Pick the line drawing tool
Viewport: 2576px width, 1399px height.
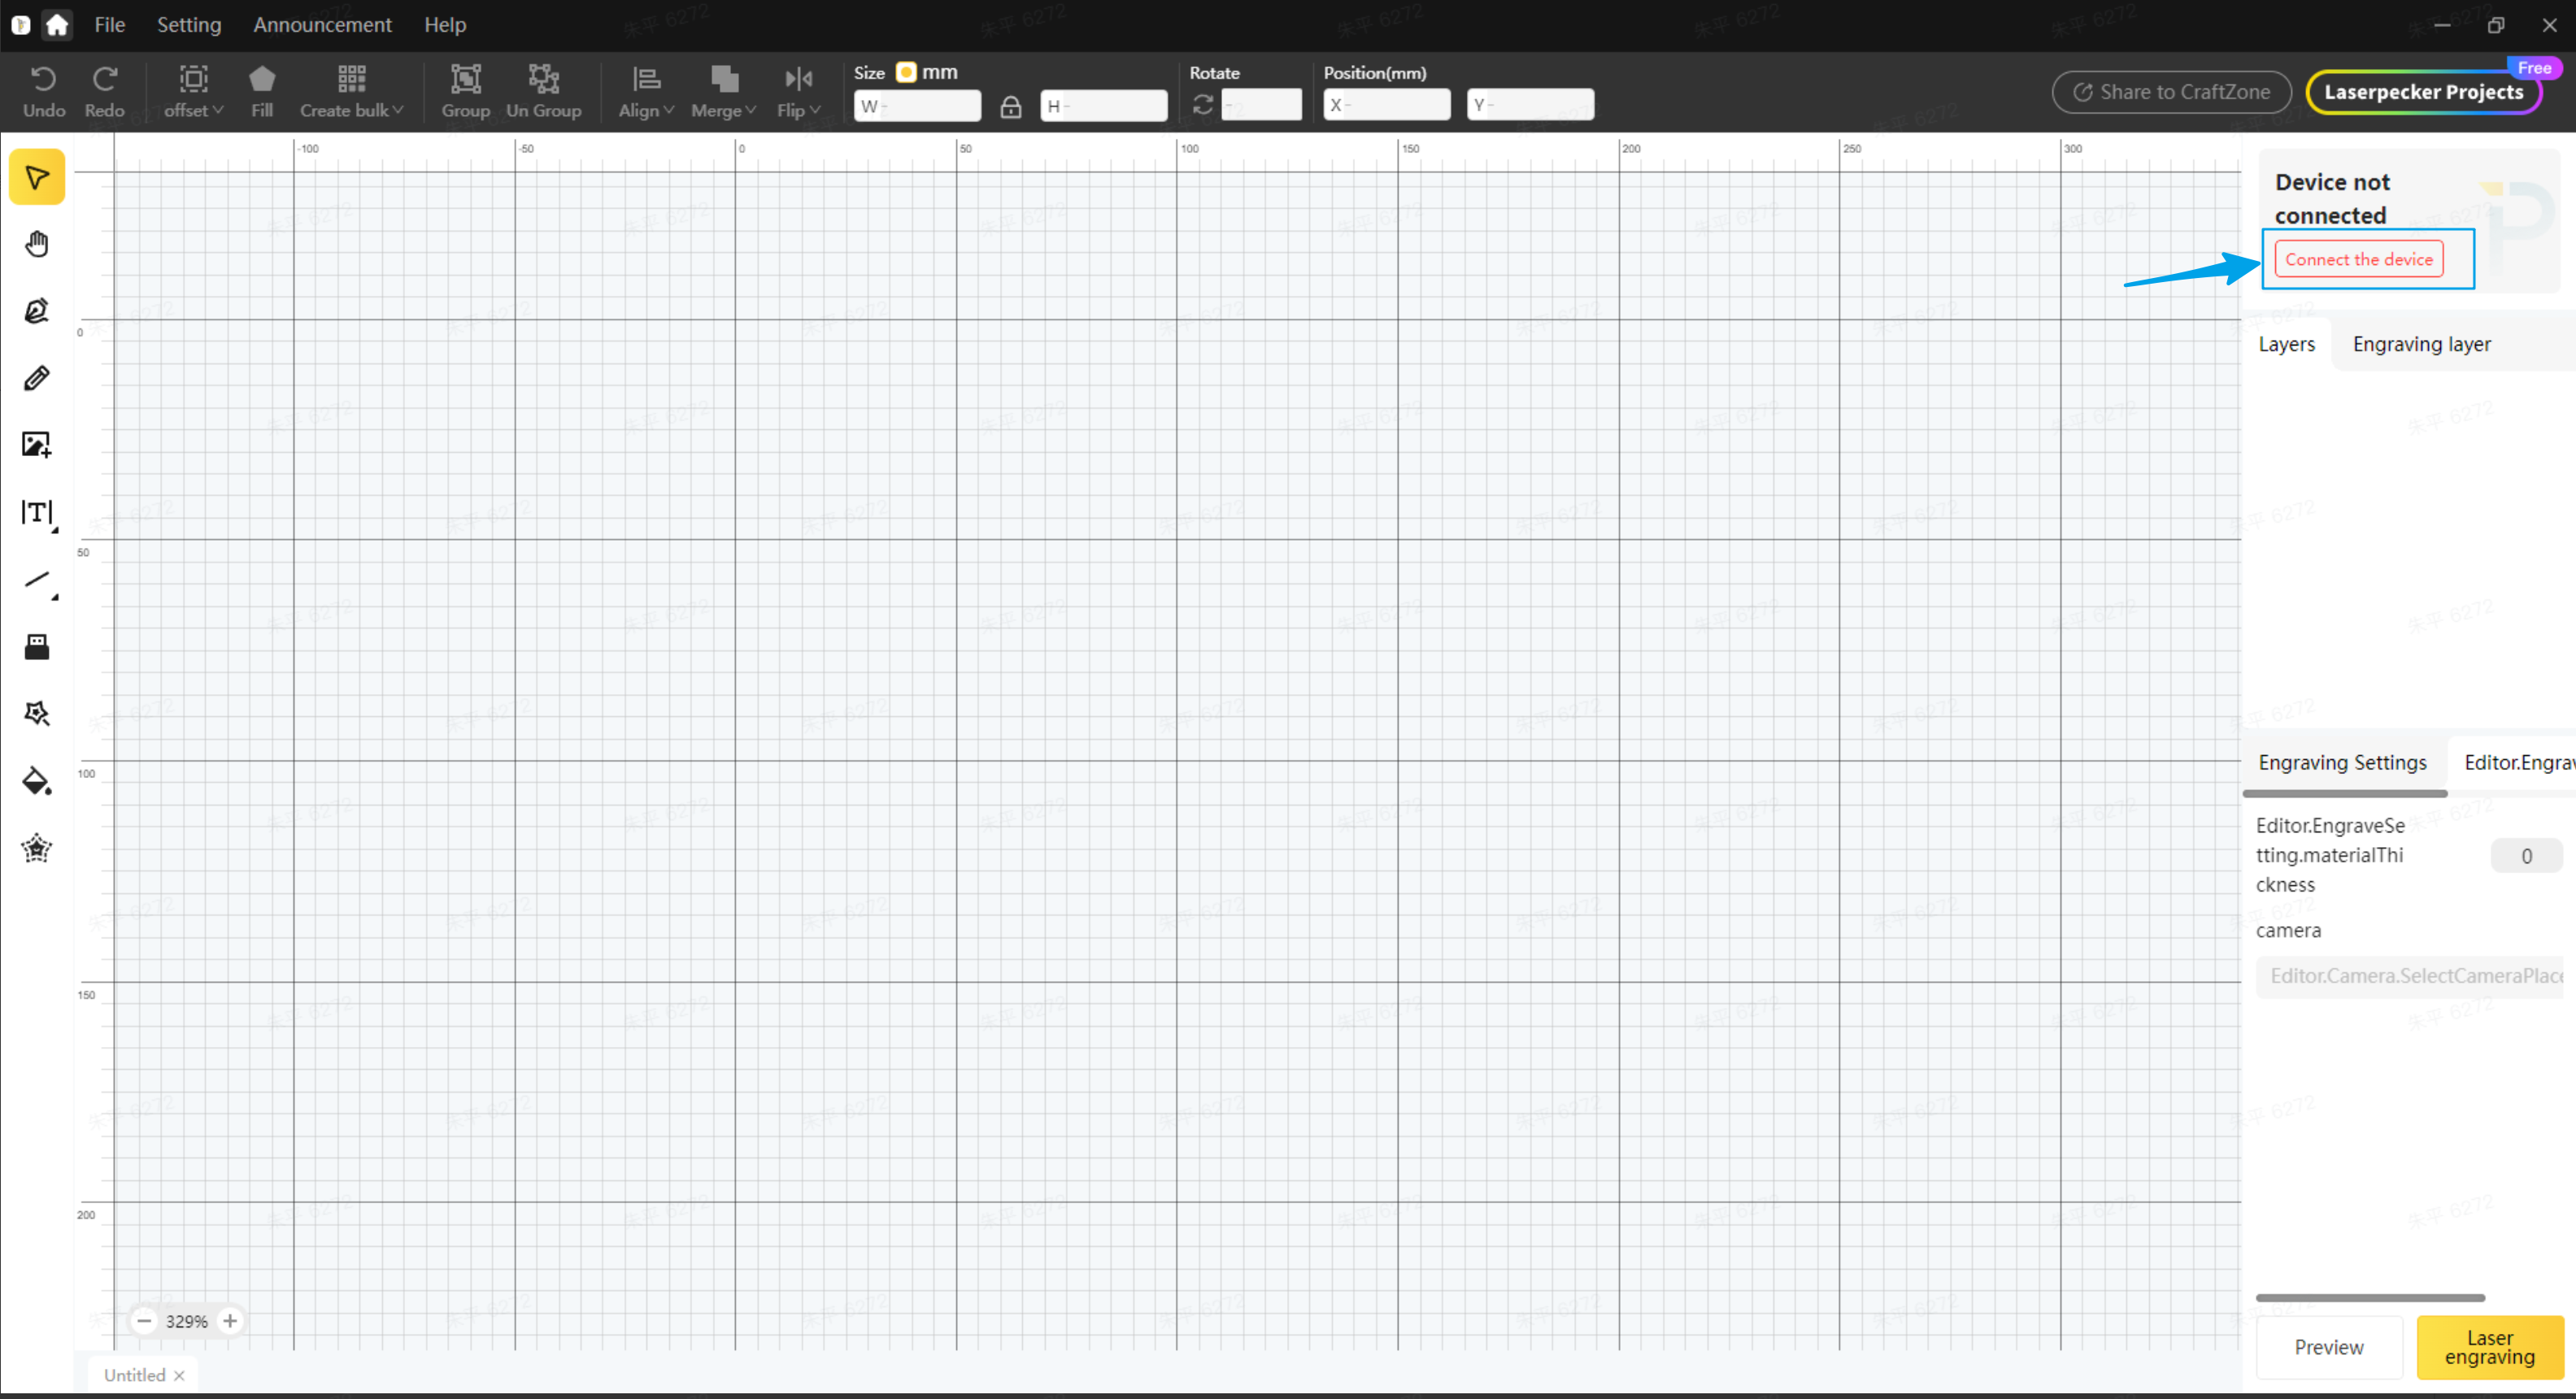[37, 580]
